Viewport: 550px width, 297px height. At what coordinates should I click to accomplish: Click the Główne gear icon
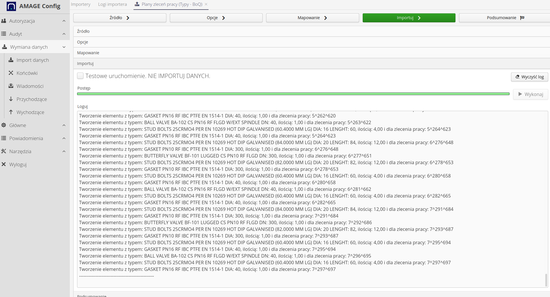click(x=4, y=125)
